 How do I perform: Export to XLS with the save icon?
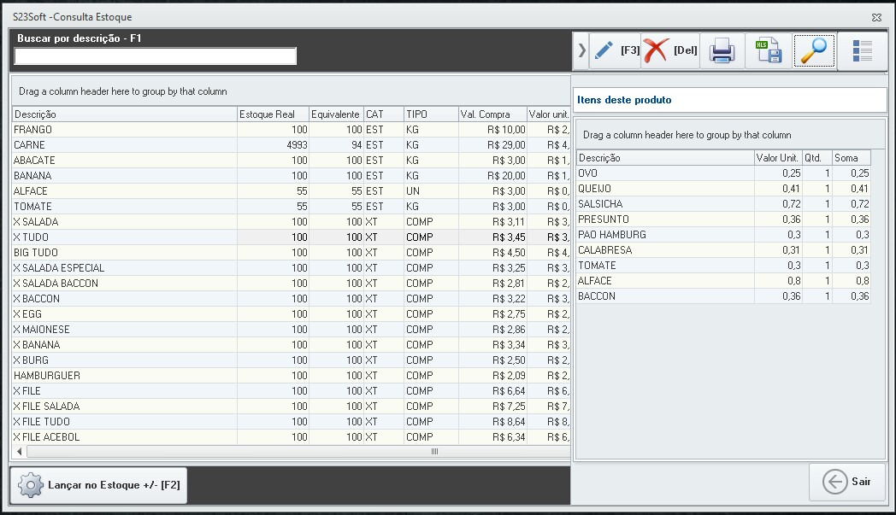point(769,51)
